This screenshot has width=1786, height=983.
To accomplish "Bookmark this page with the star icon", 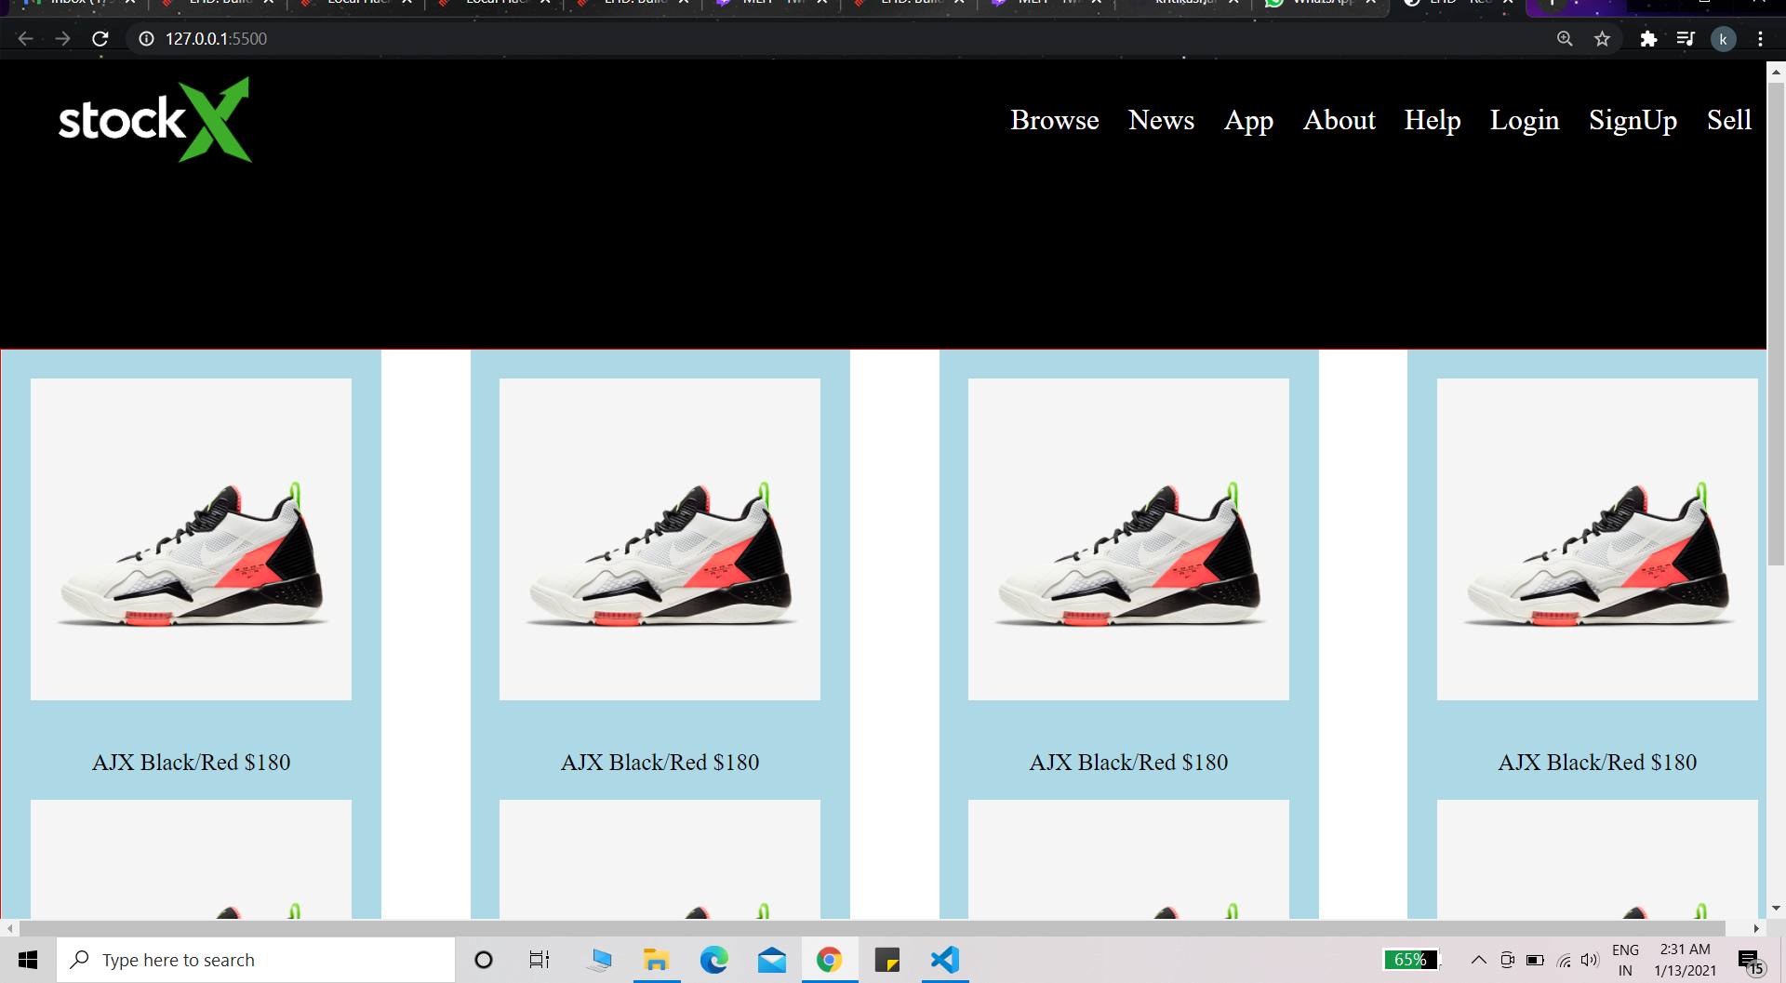I will point(1602,39).
